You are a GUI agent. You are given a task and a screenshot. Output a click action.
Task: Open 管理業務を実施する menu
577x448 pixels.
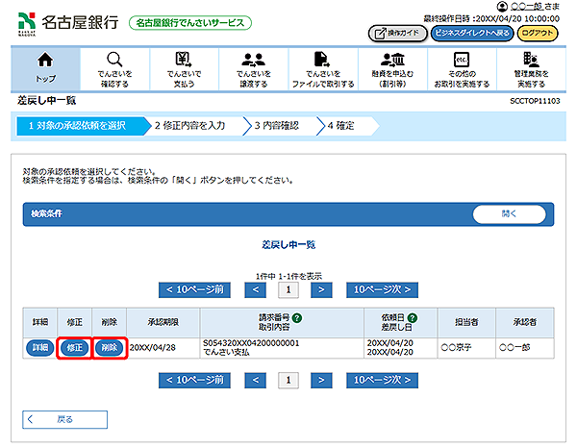pos(530,67)
